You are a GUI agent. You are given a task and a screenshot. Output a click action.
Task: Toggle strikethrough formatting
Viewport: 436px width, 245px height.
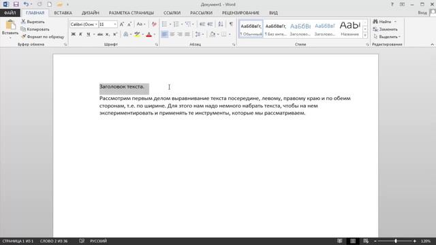point(100,34)
